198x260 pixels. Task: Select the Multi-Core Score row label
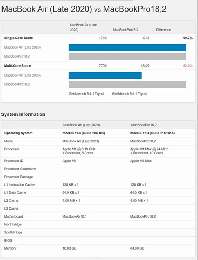(17, 66)
